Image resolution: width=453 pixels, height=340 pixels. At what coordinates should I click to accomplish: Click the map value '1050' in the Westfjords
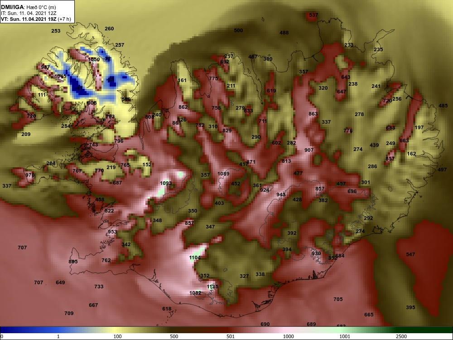[94, 59]
